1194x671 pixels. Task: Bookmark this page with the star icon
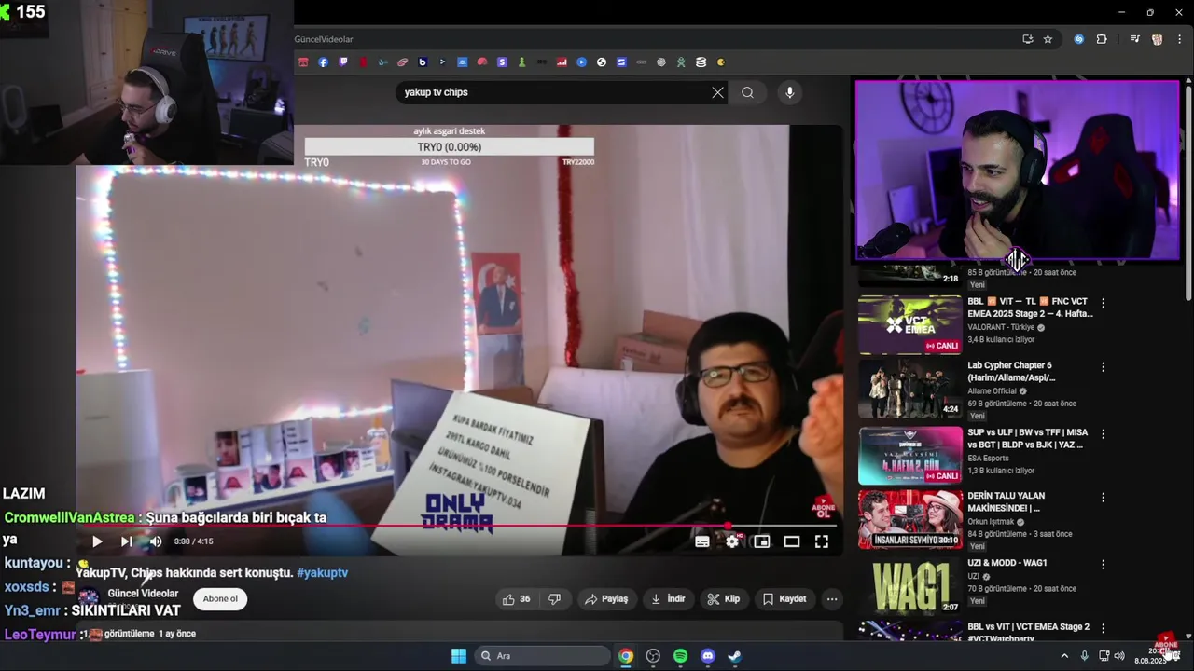point(1048,39)
